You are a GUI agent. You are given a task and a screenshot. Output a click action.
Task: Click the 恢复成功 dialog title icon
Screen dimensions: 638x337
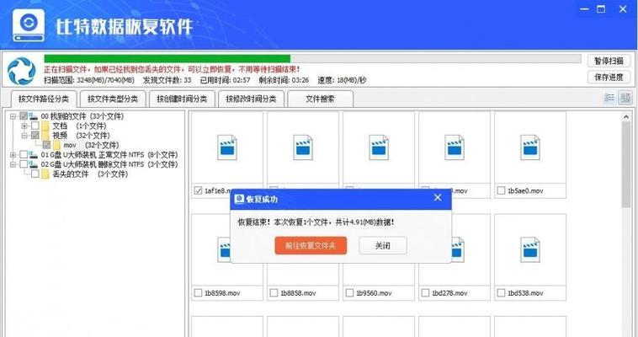[x=240, y=199]
